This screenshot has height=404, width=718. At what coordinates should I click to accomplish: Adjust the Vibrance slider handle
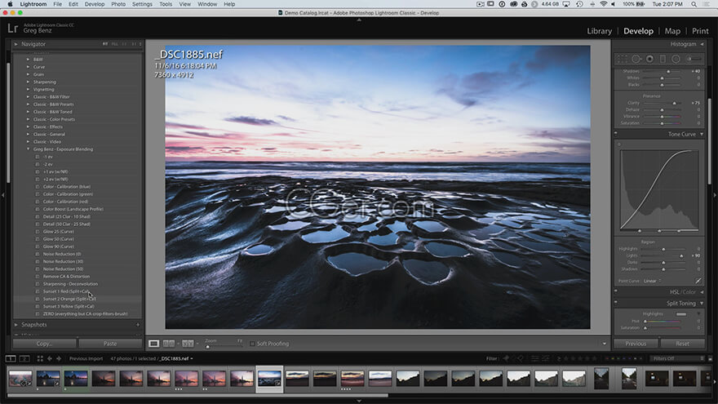pyautogui.click(x=663, y=117)
